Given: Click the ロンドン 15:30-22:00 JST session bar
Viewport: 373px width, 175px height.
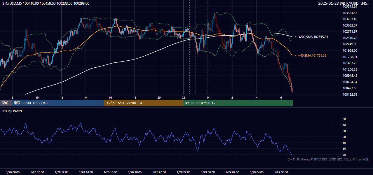Looking at the screenshot, I should [x=143, y=103].
